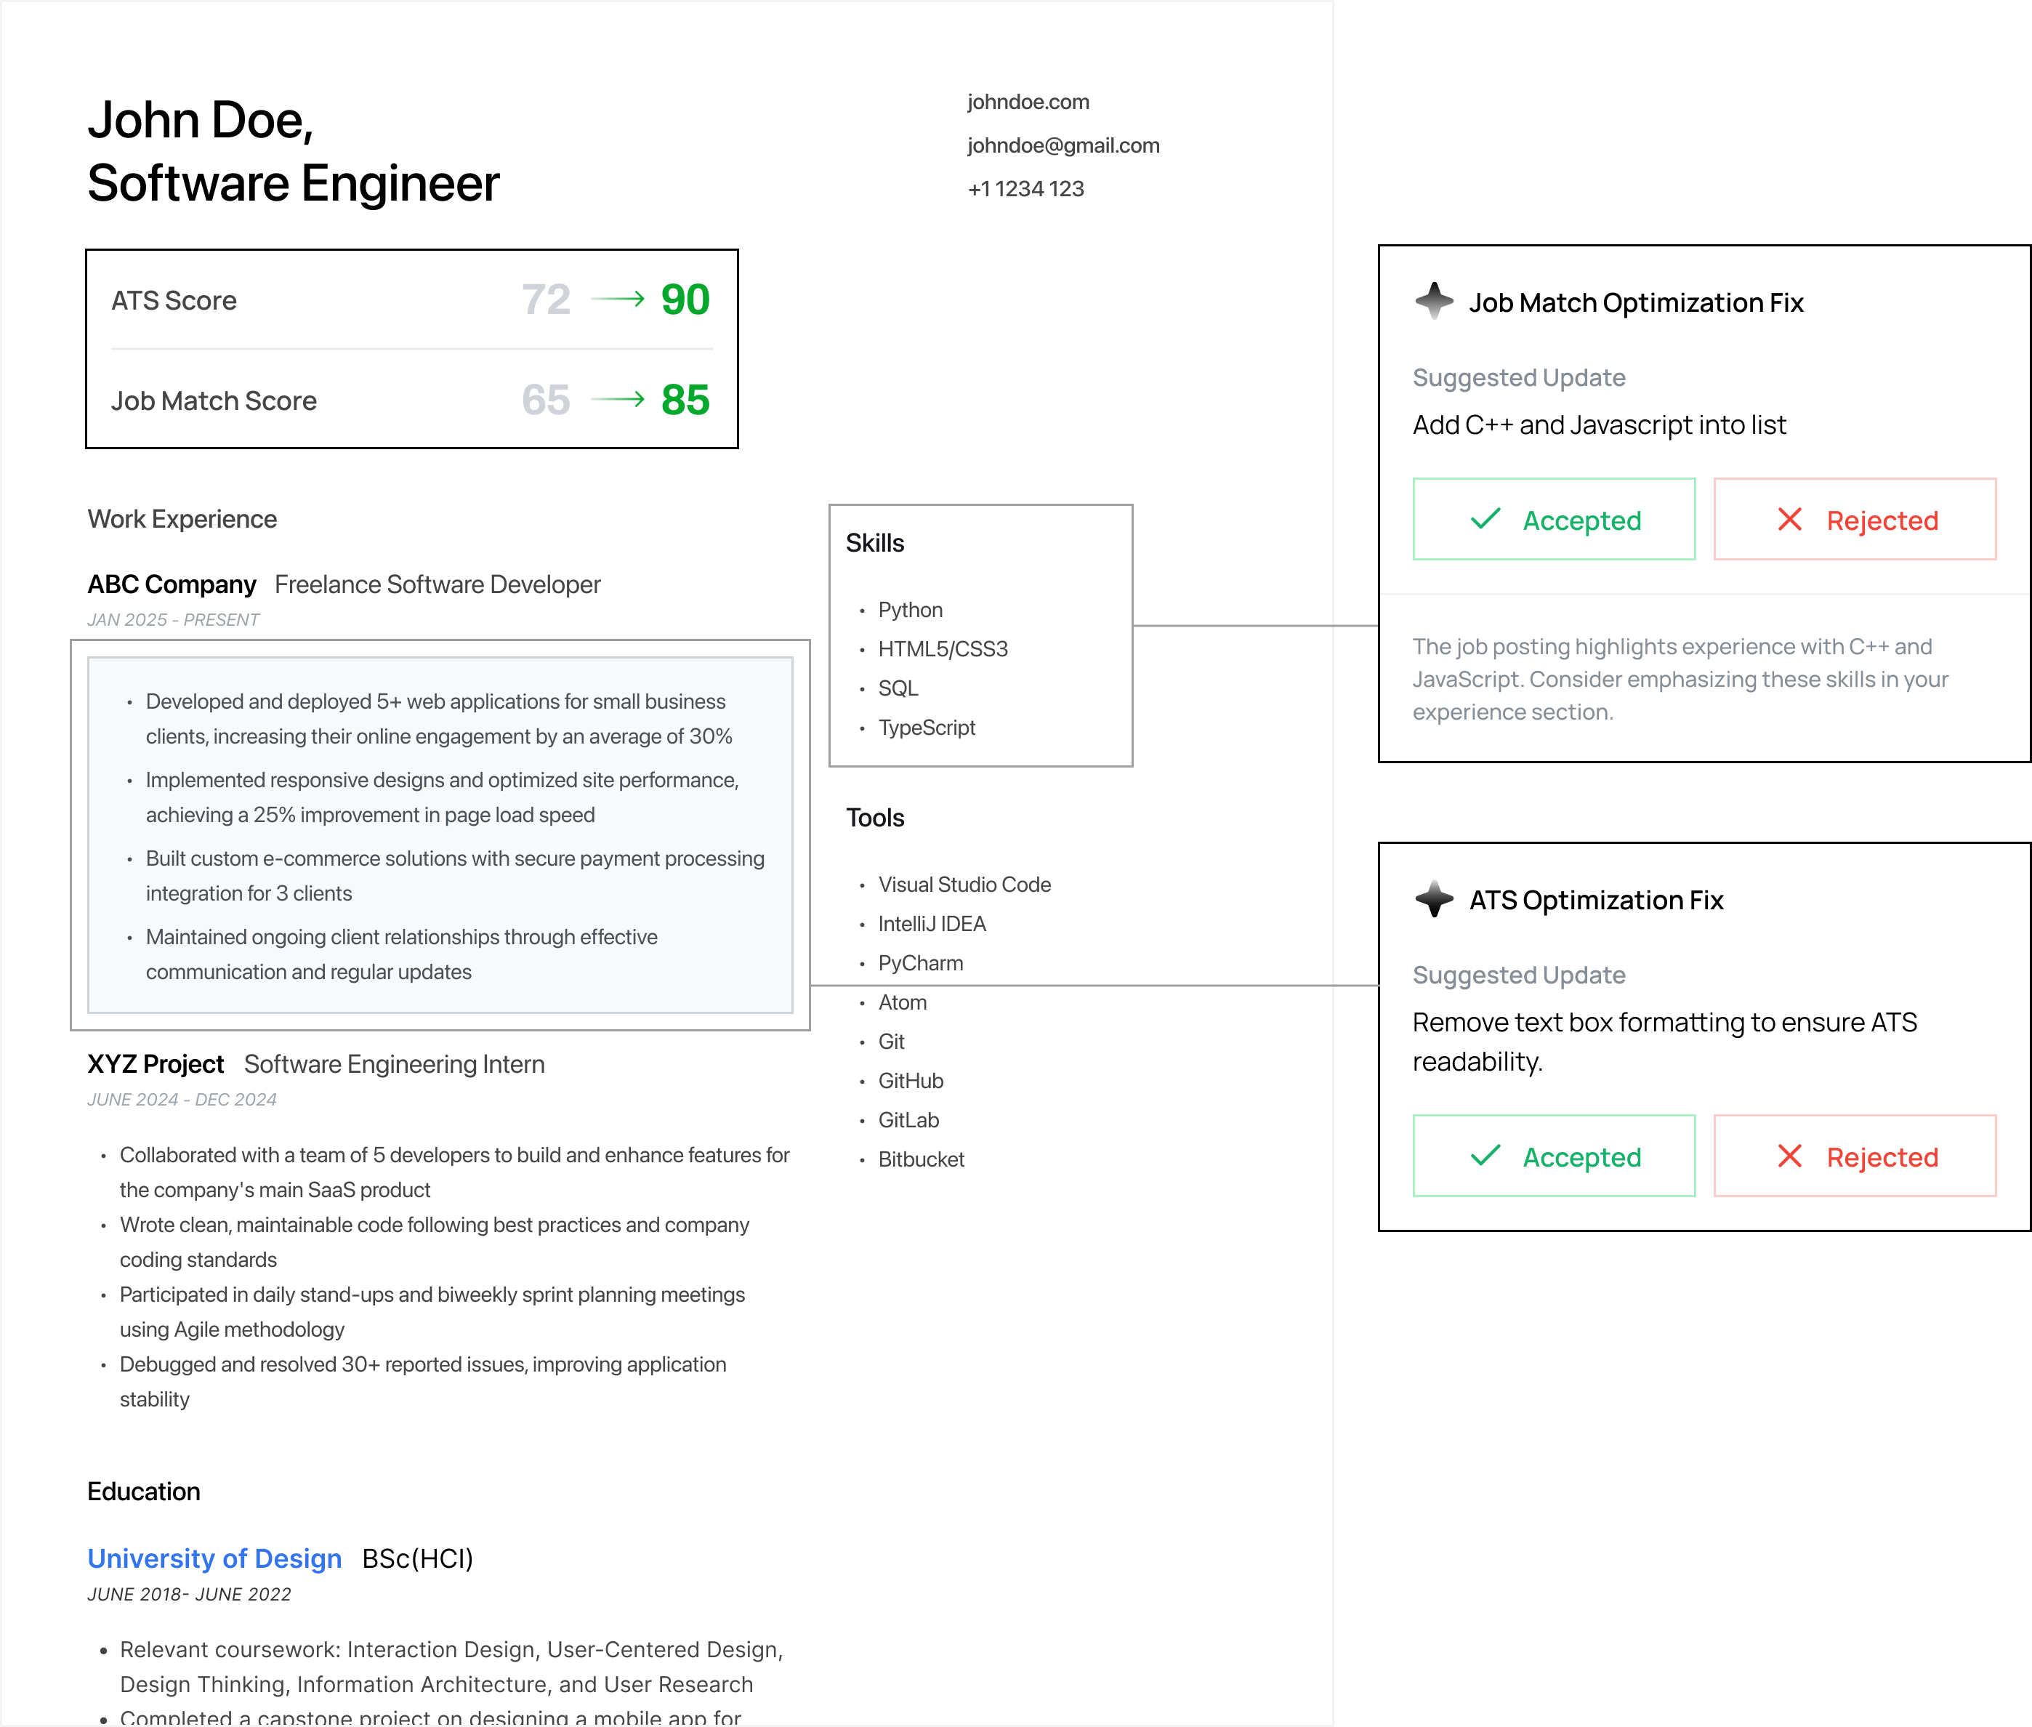The image size is (2032, 1727).
Task: Click the johndoe.com website text
Action: (1028, 102)
